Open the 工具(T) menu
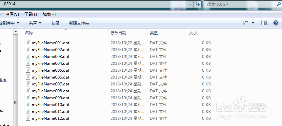 [x=30, y=14]
